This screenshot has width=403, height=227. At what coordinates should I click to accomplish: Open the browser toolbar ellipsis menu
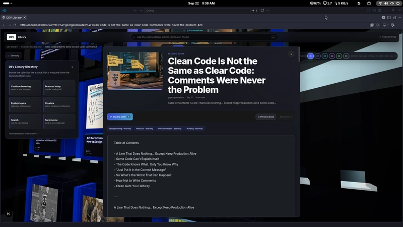(398, 25)
